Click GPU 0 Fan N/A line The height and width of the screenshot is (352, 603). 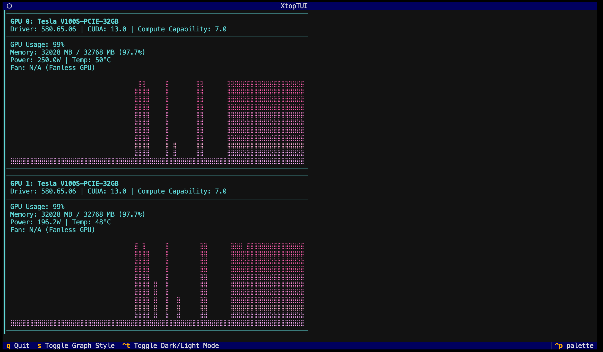click(53, 68)
